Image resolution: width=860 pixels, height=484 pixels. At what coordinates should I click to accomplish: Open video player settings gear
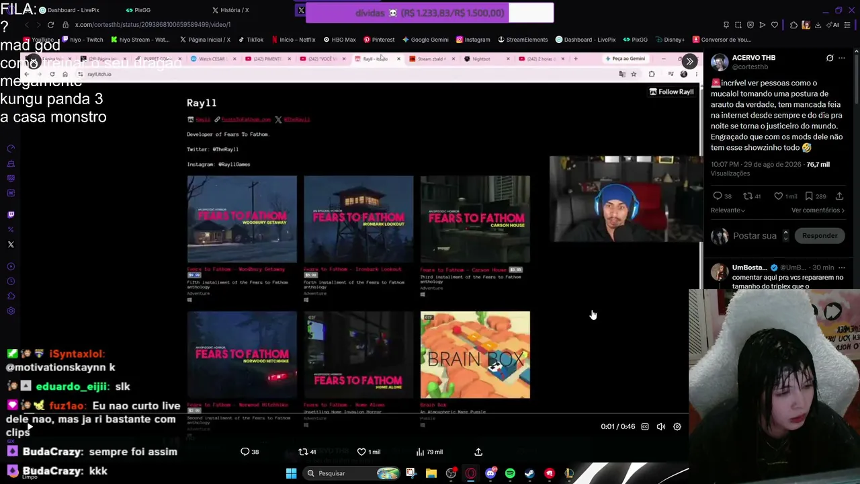point(677,427)
